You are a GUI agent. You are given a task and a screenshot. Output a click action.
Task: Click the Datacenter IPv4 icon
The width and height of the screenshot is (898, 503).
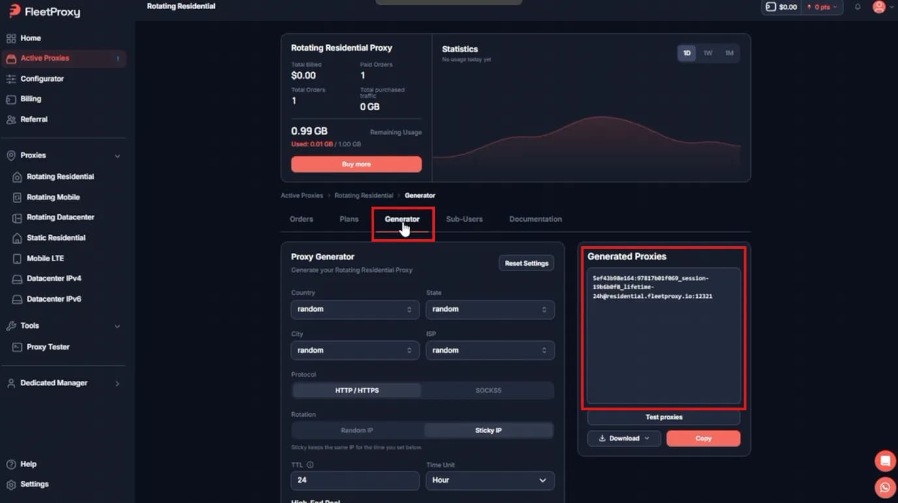click(18, 279)
